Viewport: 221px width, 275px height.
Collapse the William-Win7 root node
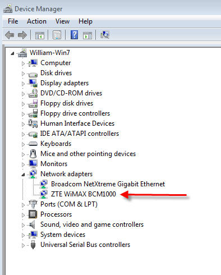pos(12,53)
